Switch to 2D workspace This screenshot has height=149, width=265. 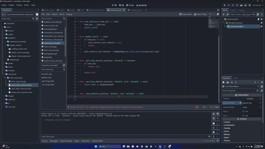114,5
